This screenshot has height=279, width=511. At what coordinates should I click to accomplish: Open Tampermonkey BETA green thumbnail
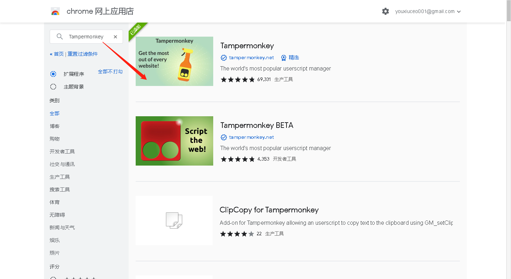tap(174, 141)
